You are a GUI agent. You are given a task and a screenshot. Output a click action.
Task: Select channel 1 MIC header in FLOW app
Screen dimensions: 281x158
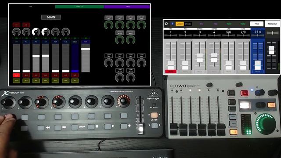click(x=171, y=32)
